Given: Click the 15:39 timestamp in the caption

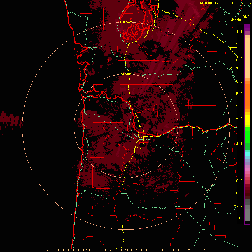Looking at the screenshot, I should [201, 250].
